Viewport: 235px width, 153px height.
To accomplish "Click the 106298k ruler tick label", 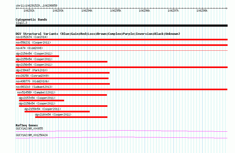I will (x=202, y=11).
